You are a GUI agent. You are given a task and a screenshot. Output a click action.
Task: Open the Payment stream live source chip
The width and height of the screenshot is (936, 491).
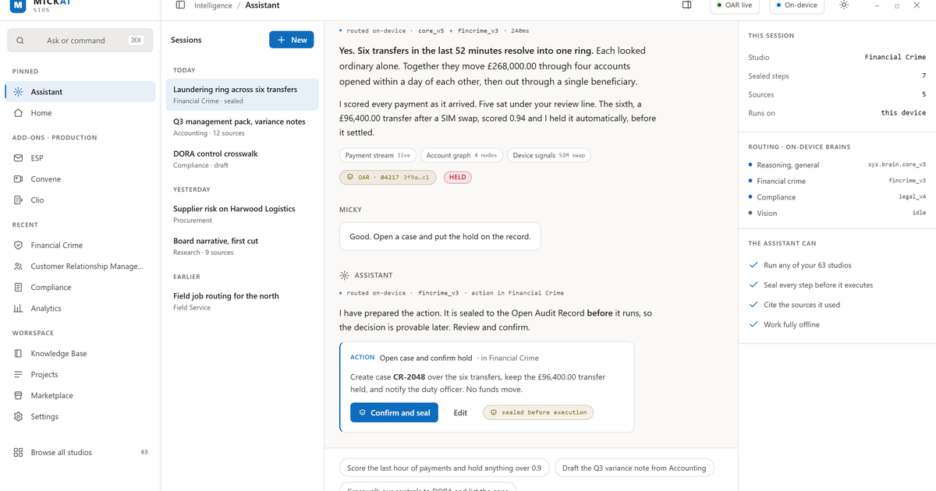pyautogui.click(x=378, y=155)
